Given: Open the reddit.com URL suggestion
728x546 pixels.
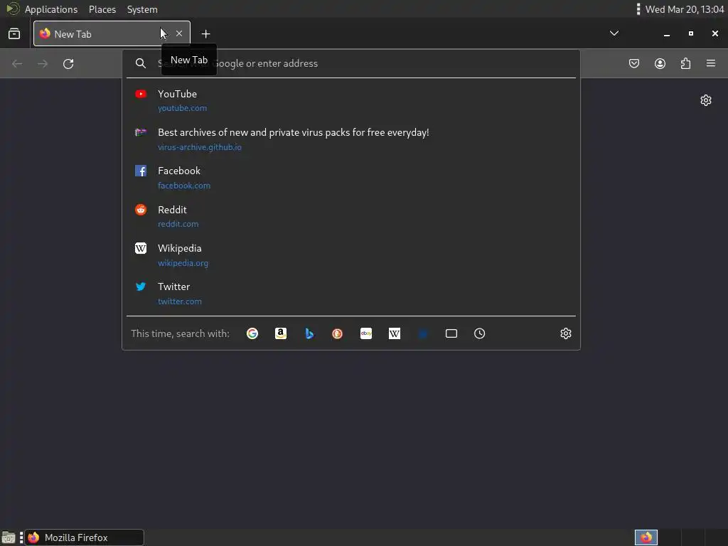Looking at the screenshot, I should tap(178, 224).
